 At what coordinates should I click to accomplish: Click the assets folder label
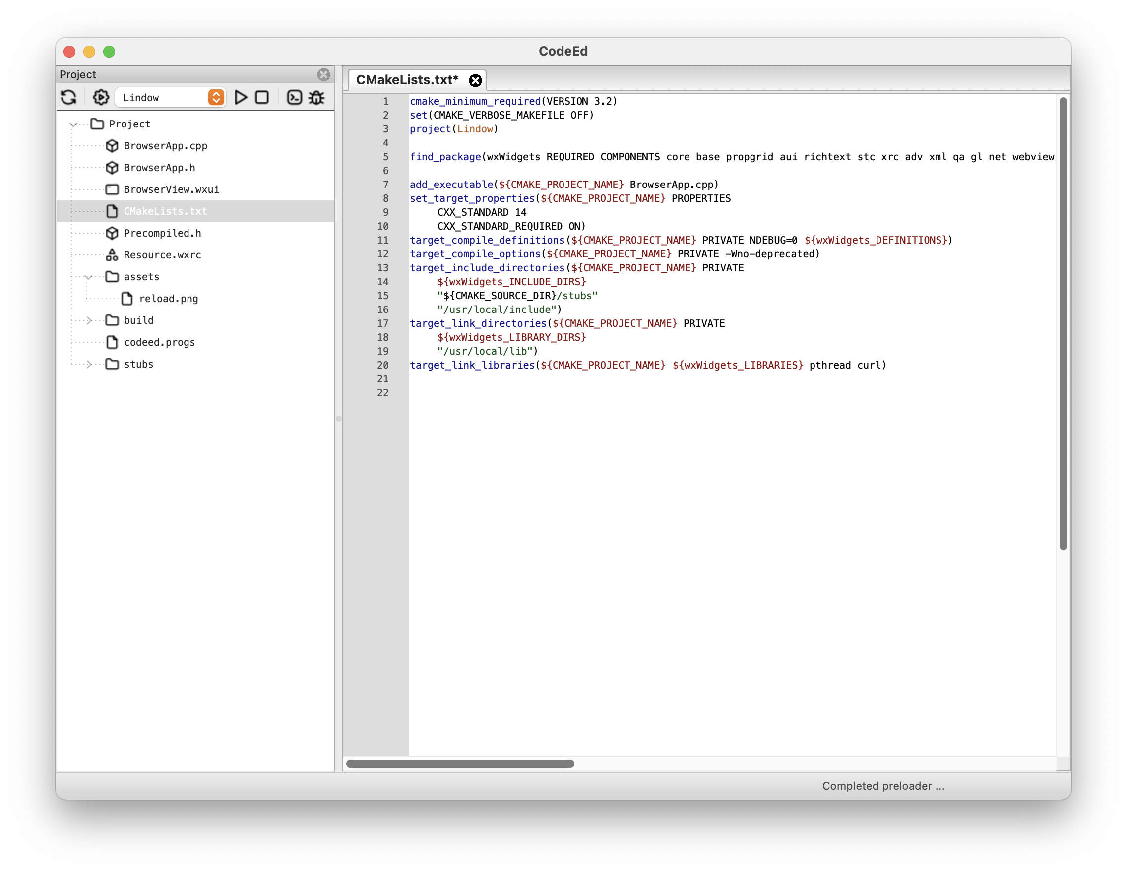pos(141,277)
